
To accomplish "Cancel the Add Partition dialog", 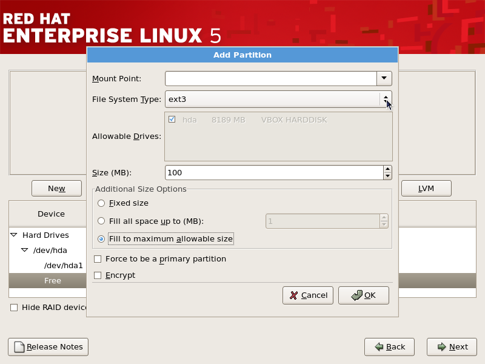I will point(308,295).
